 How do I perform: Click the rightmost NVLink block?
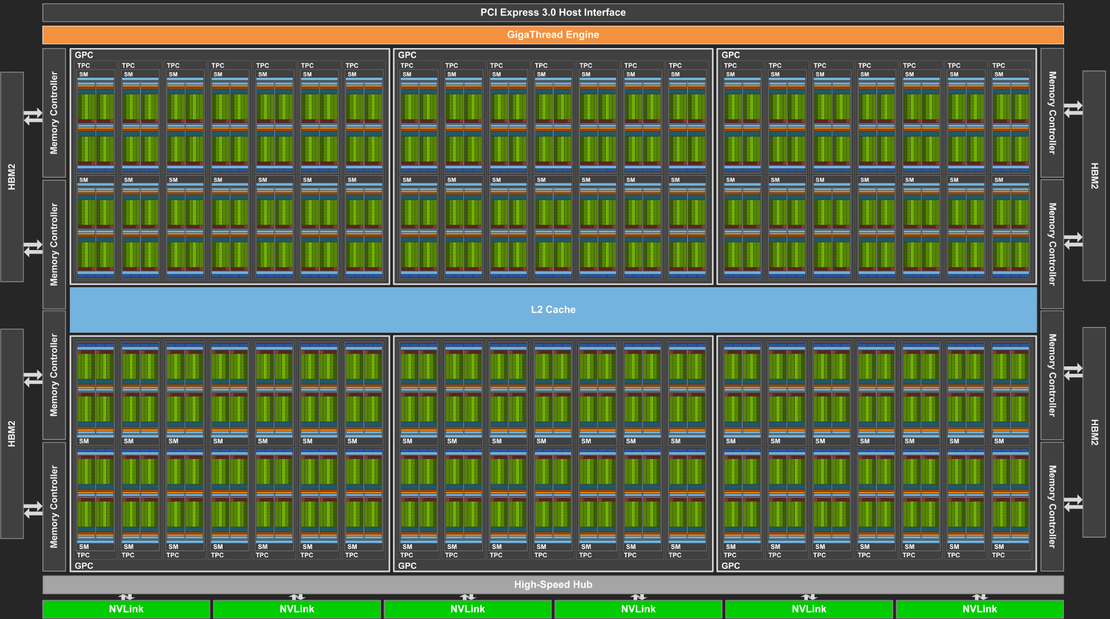[x=981, y=609]
